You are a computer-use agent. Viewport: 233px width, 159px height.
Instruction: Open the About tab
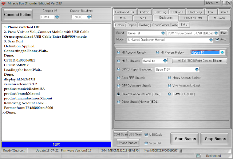(224, 12)
